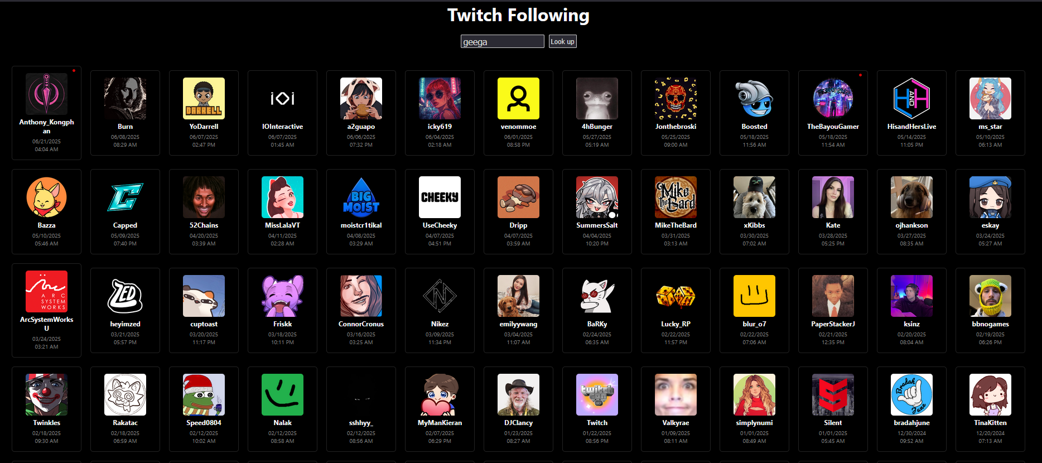The height and width of the screenshot is (463, 1042).
Task: Open the Nikez diamond logo avatar
Action: click(x=440, y=296)
